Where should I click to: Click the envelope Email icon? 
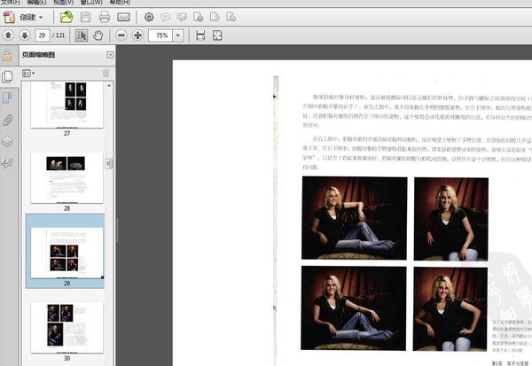pos(123,17)
